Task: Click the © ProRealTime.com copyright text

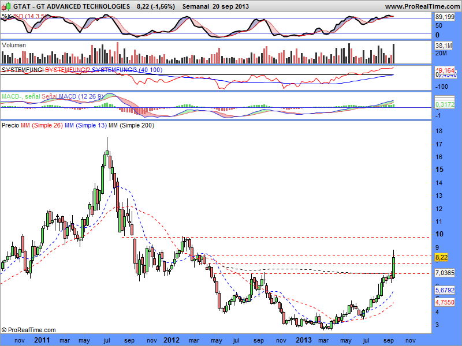Action: click(x=28, y=330)
